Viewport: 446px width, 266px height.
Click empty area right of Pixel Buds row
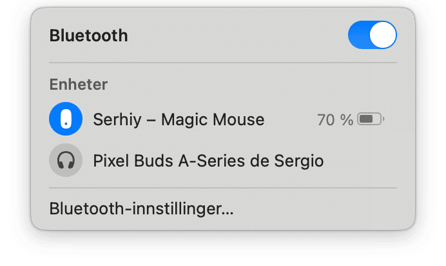coord(360,161)
